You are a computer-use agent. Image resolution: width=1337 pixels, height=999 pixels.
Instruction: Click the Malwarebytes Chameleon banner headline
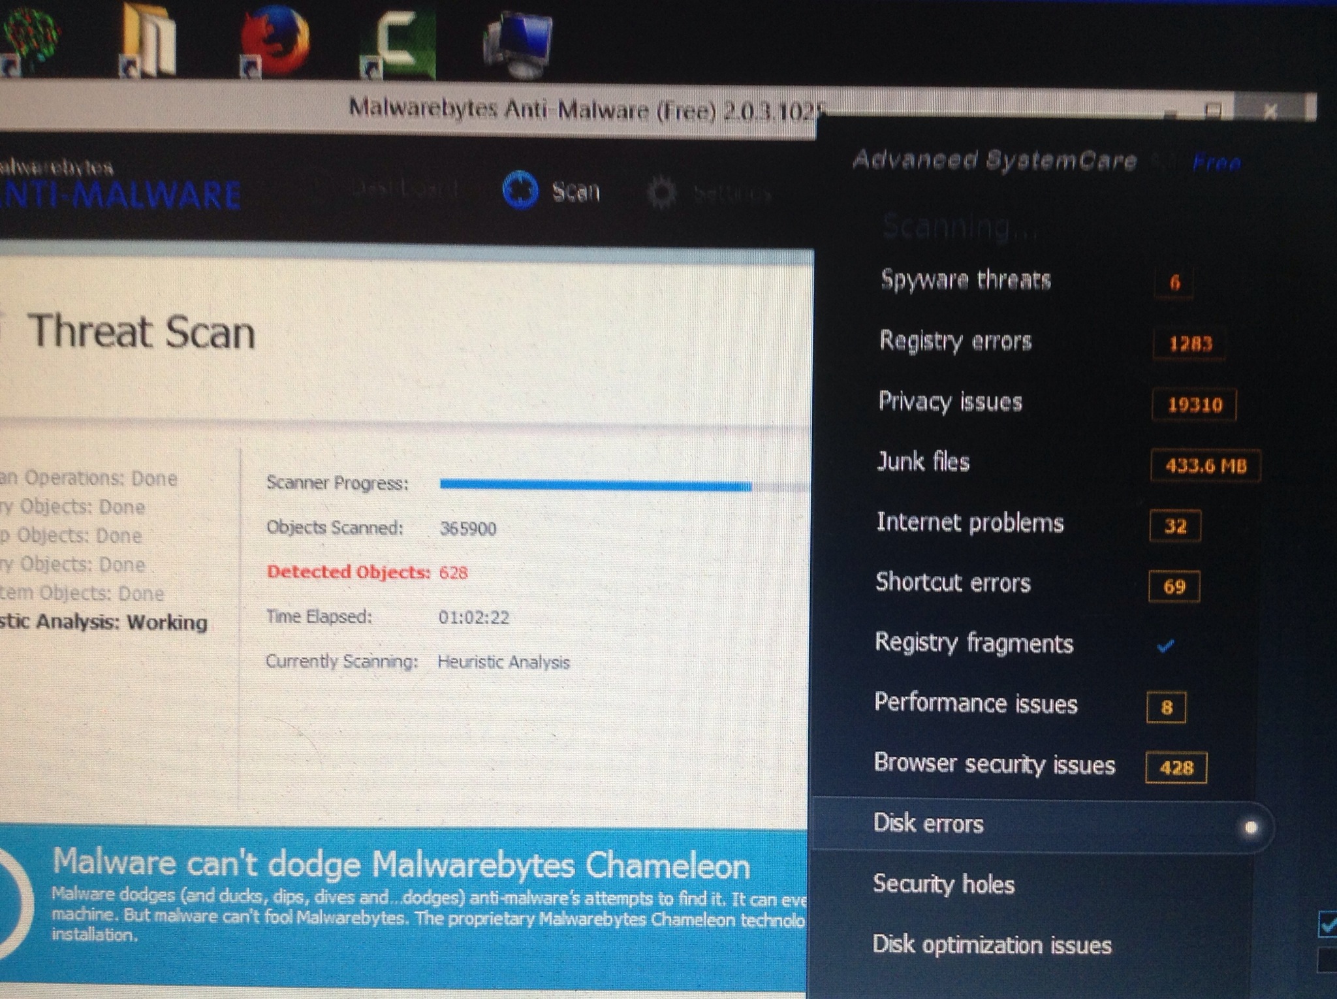pos(401,864)
